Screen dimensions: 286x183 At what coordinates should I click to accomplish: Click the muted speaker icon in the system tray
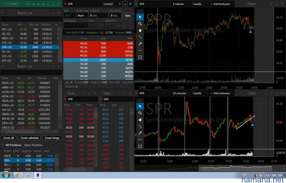(261, 175)
